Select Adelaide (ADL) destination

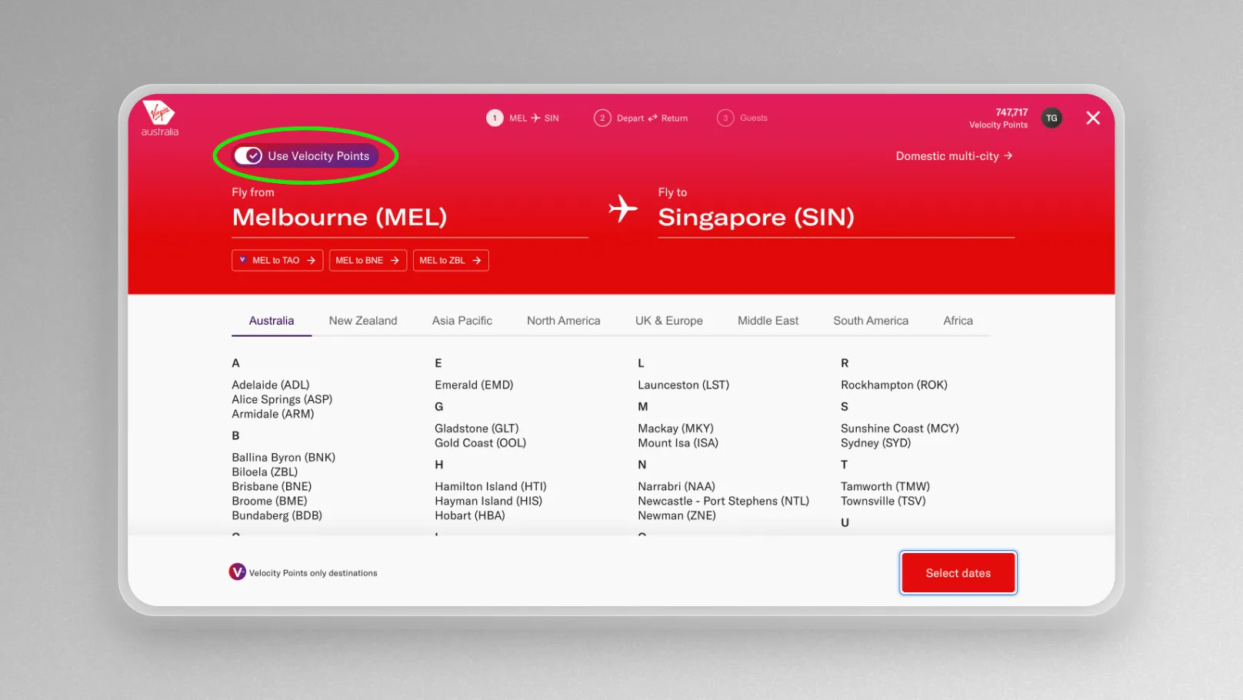coord(271,385)
